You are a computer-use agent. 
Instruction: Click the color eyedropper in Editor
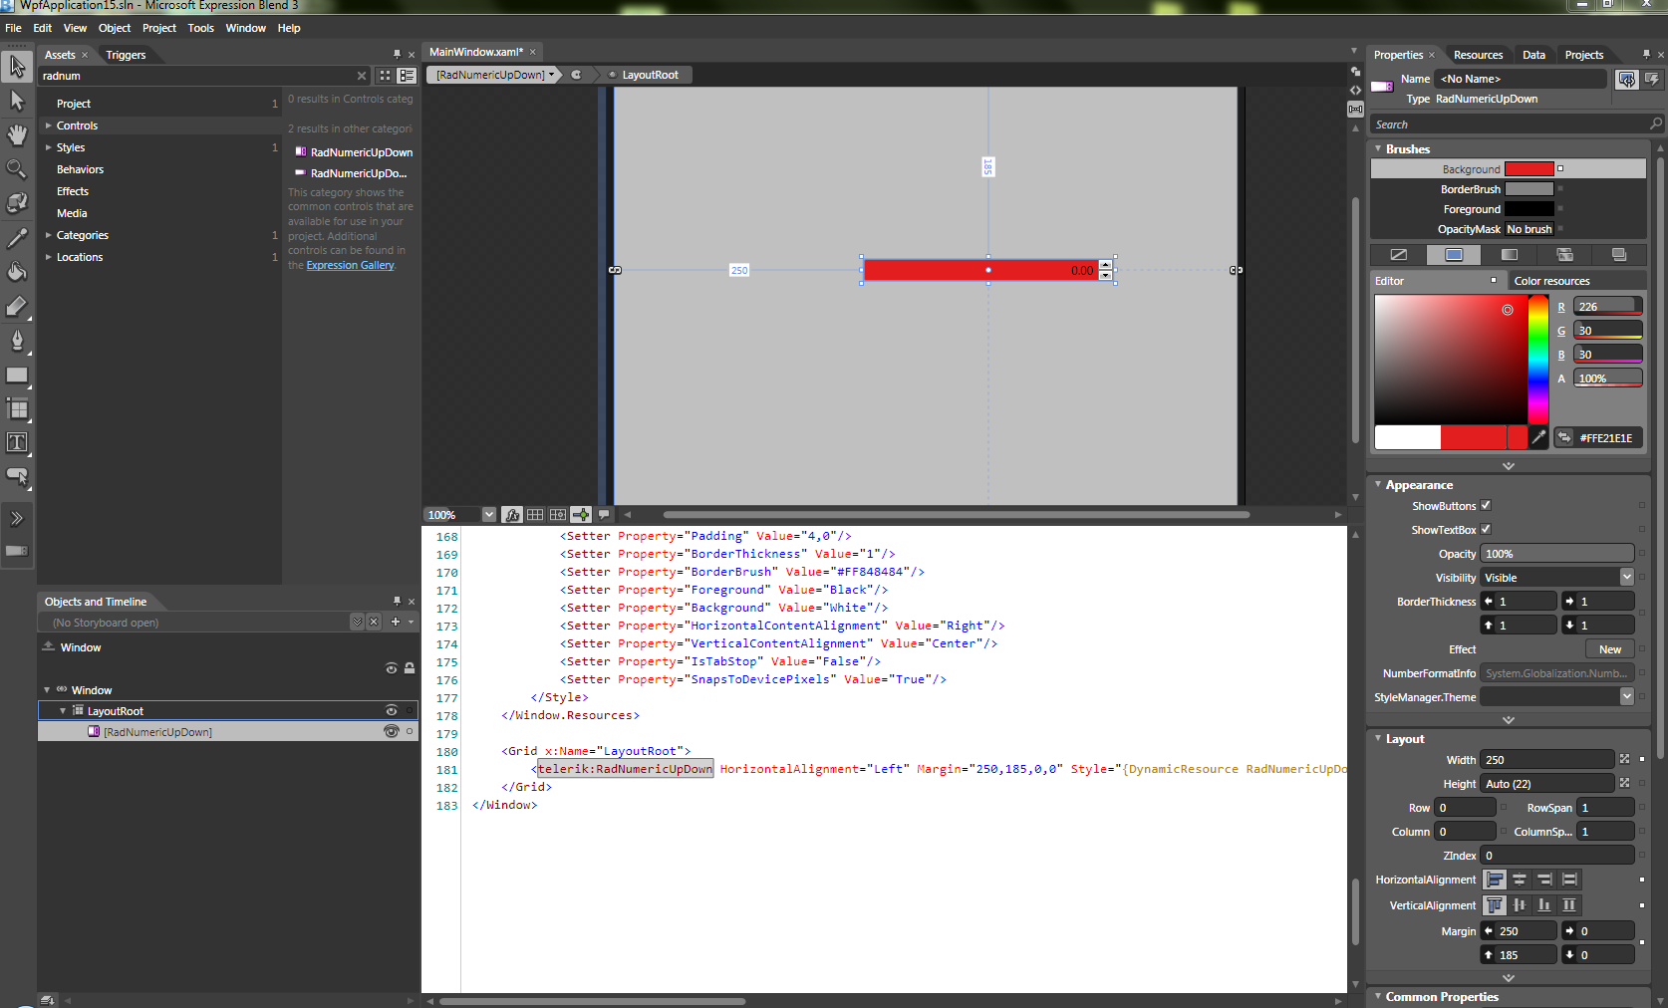pyautogui.click(x=1538, y=437)
